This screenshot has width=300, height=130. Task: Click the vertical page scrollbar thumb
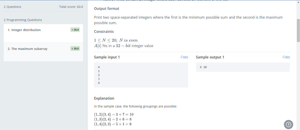pyautogui.click(x=298, y=30)
